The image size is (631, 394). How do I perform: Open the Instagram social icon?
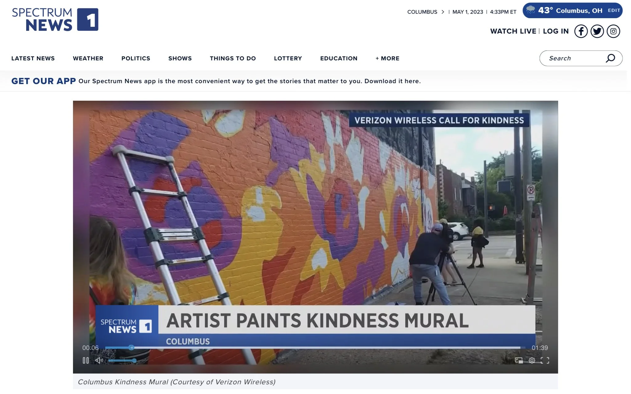pyautogui.click(x=613, y=31)
